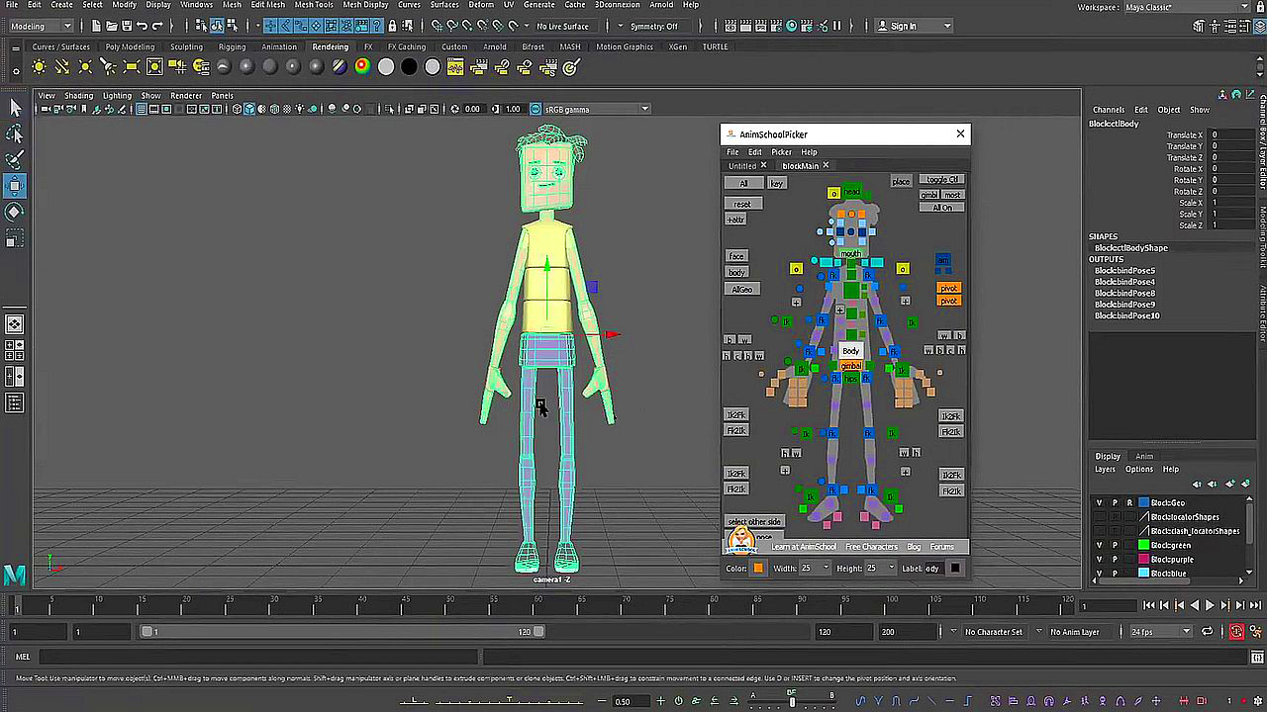This screenshot has height=712, width=1267.
Task: Open the Free Characters link
Action: (871, 547)
